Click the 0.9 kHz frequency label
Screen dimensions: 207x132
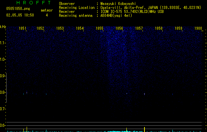[x=3, y=76]
